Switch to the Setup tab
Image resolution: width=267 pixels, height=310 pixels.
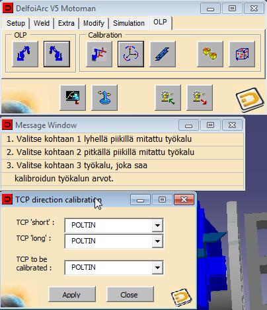tap(16, 23)
